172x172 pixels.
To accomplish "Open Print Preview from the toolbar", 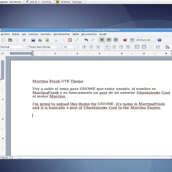I will click(x=40, y=40).
